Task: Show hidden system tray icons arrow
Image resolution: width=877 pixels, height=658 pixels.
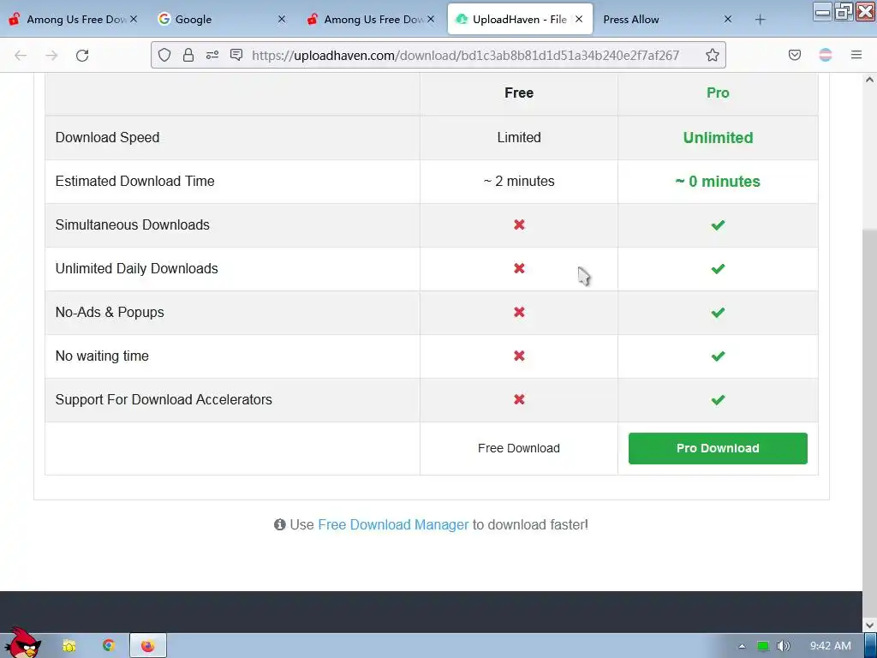Action: tap(742, 646)
